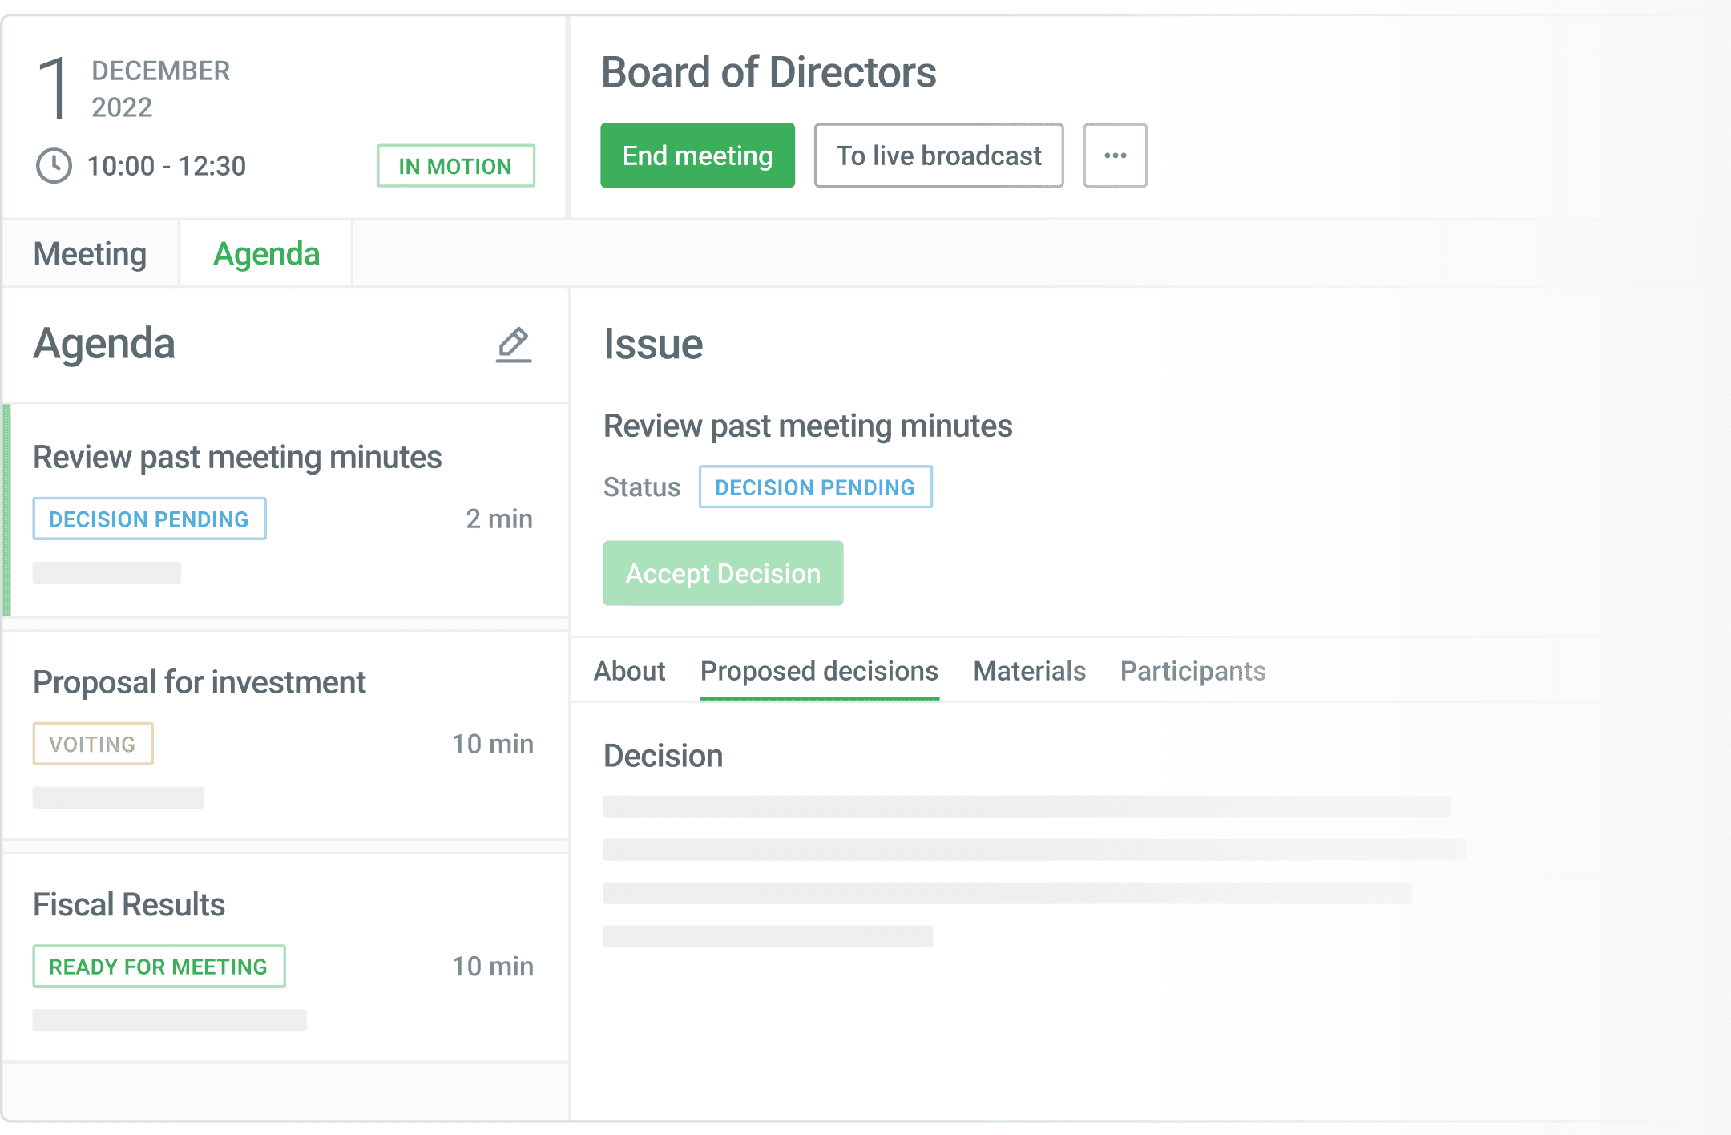Click the VOITING status badge
Screen dimensions: 1731x1135
pos(93,744)
